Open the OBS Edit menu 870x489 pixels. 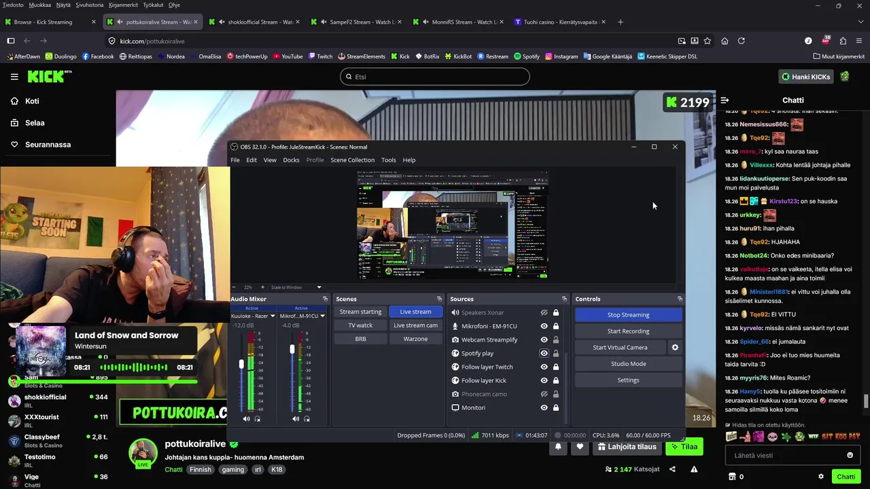click(251, 160)
